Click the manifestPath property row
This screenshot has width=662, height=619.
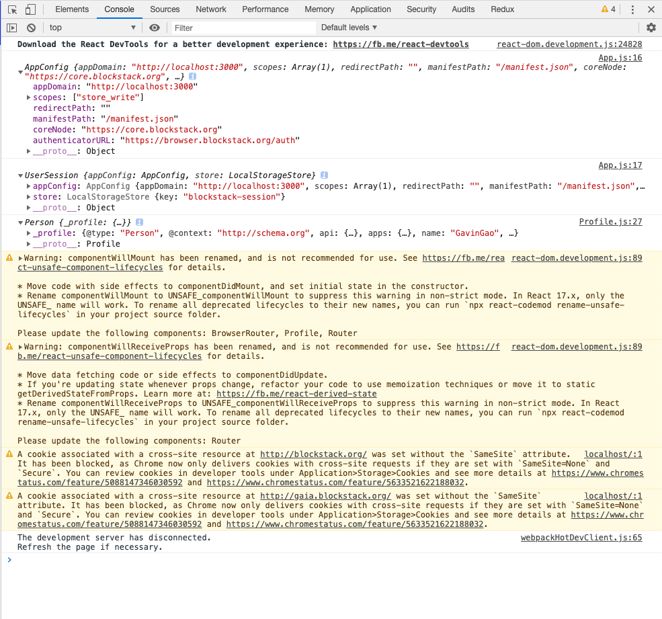coord(106,119)
